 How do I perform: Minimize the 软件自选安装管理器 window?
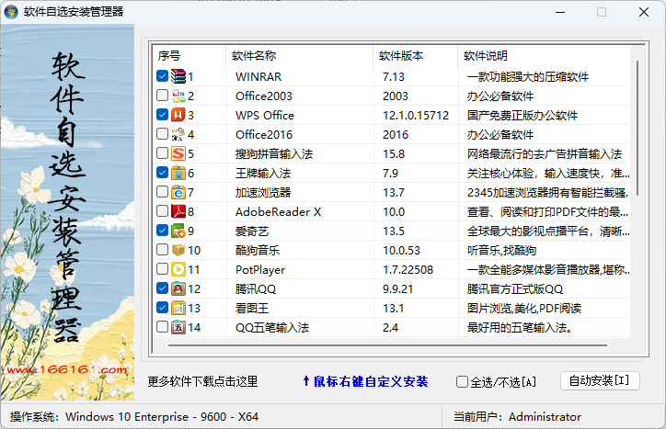click(x=560, y=12)
